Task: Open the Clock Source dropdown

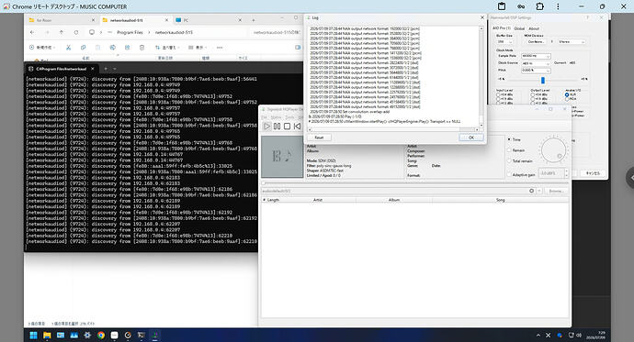Action: pyautogui.click(x=536, y=63)
